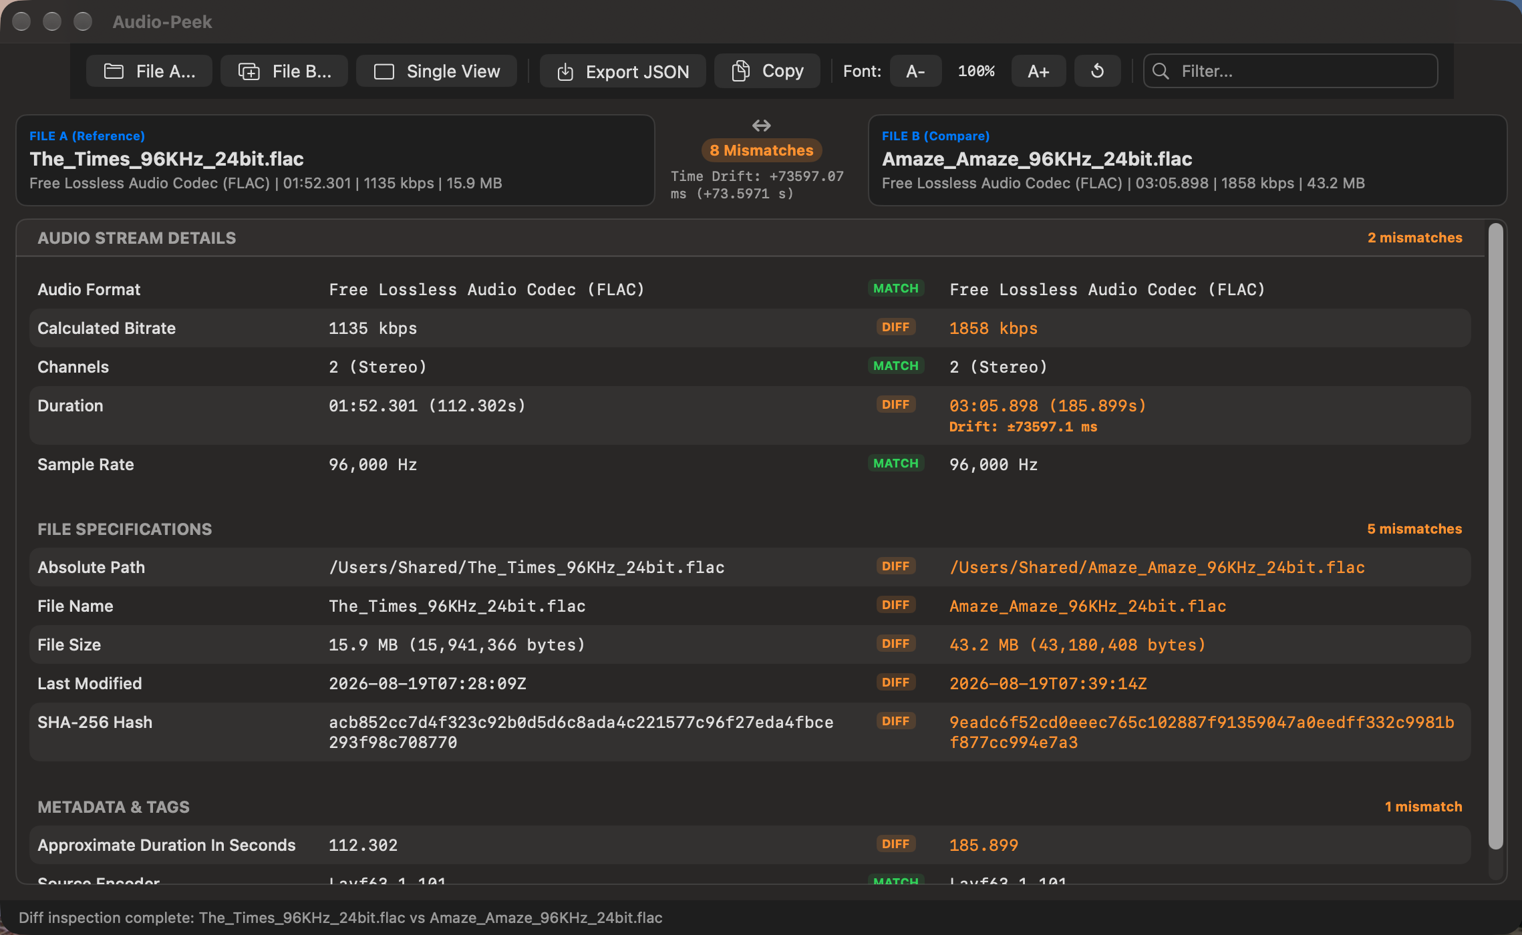The height and width of the screenshot is (935, 1522).
Task: Click the 8 Mismatches badge
Action: (x=761, y=150)
